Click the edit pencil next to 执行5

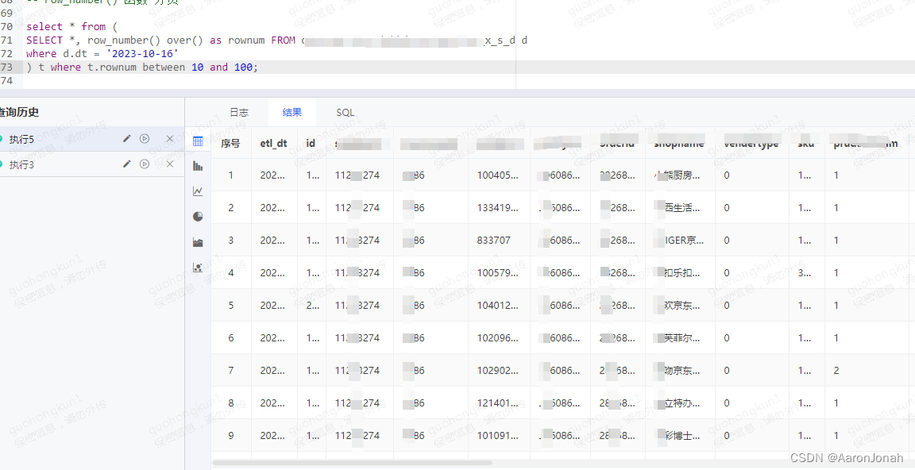126,138
